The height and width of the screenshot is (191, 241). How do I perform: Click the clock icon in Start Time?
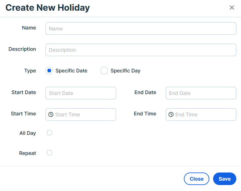click(51, 114)
